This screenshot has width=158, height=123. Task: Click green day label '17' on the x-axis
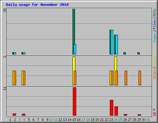83,120
